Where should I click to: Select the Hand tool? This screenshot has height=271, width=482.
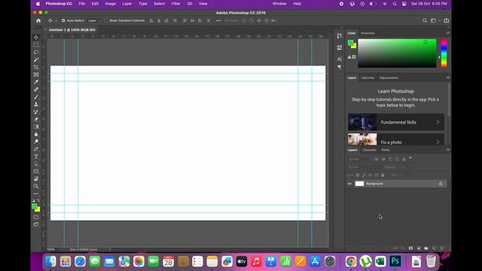pyautogui.click(x=36, y=179)
